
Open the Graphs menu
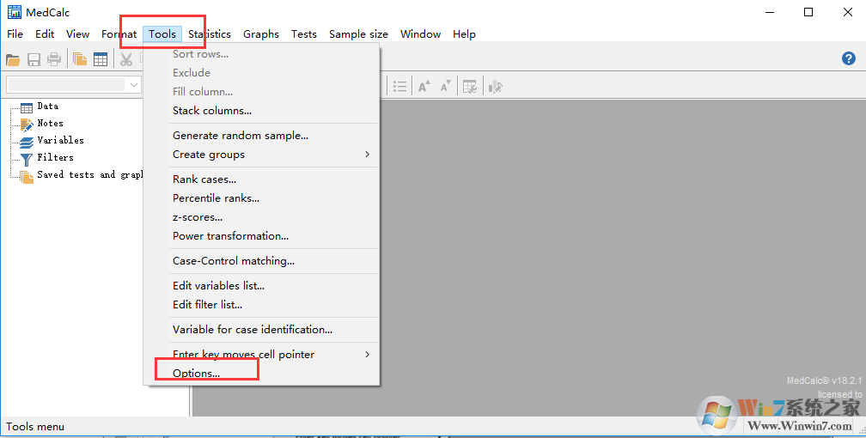pyautogui.click(x=260, y=34)
